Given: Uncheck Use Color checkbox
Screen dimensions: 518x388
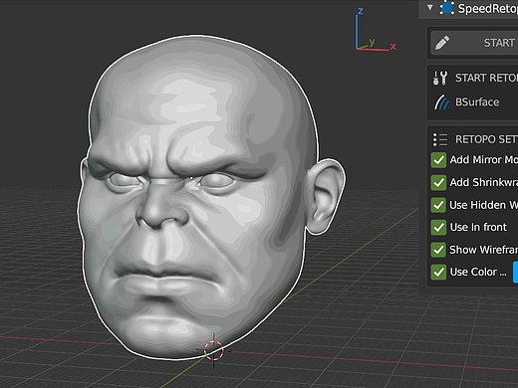Looking at the screenshot, I should coord(438,273).
